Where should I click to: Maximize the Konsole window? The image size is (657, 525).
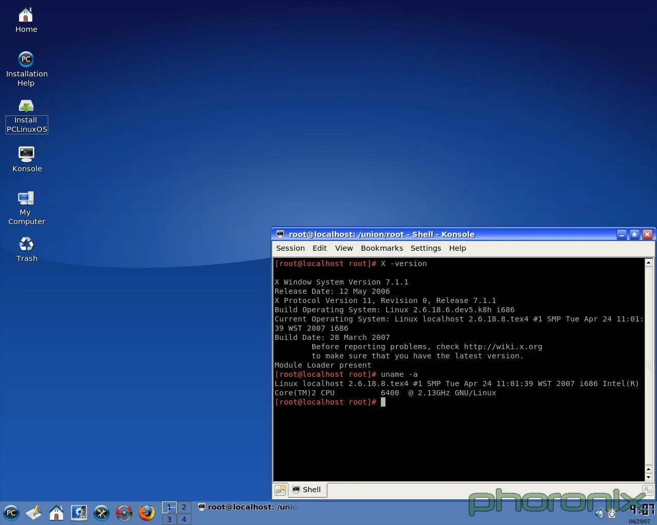634,234
